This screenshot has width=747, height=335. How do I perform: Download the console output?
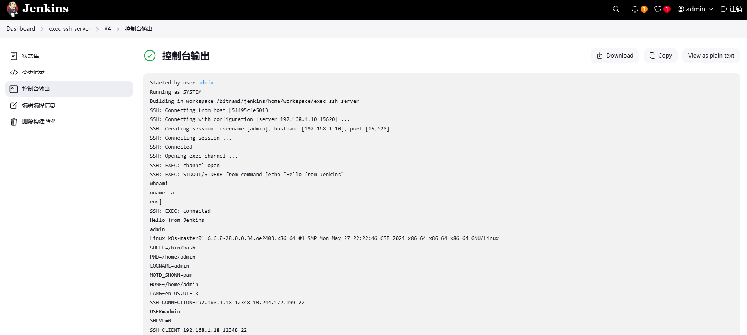point(615,56)
